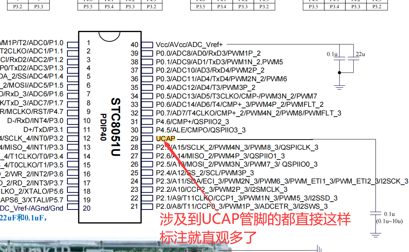Click the D-/RxD/INT4/P3.0 pin label
The image size is (409, 252).
click(35, 121)
